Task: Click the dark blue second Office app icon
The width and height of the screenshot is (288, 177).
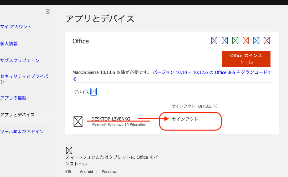Action: (x=225, y=41)
